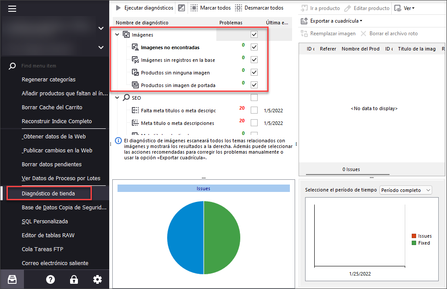The height and width of the screenshot is (289, 447).
Task: Click the icon next to Ejecutar diagnósticos
Action: (181, 8)
